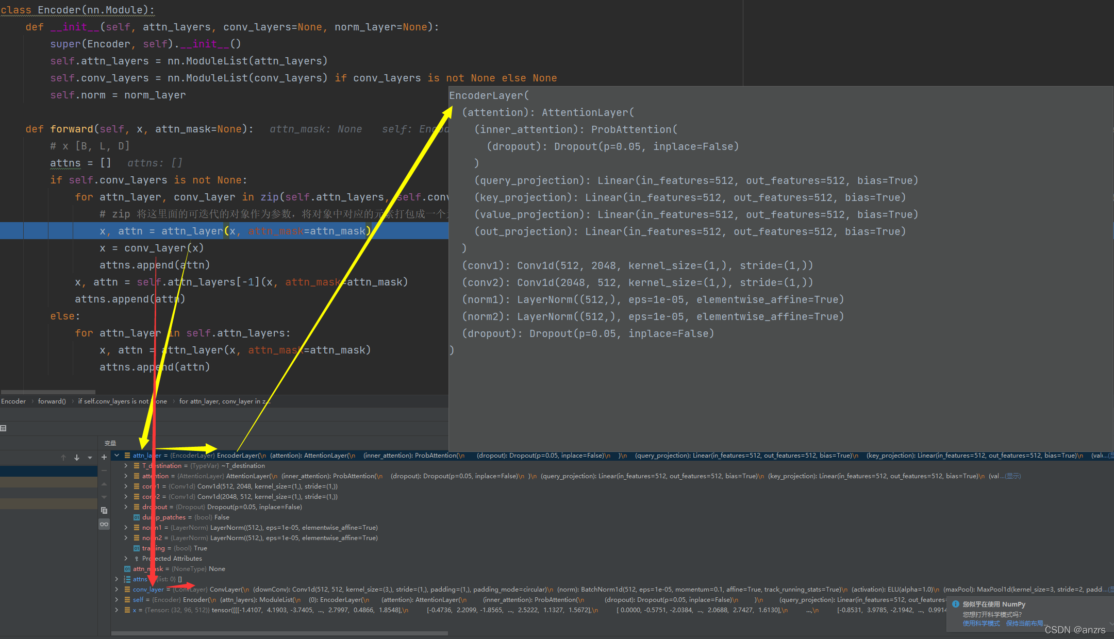This screenshot has height=639, width=1114.
Task: Click the next frame down arrow icon
Action: pyautogui.click(x=77, y=458)
